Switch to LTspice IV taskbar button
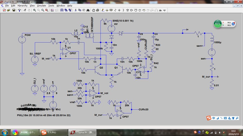This screenshot has width=243, height=136. [82, 133]
